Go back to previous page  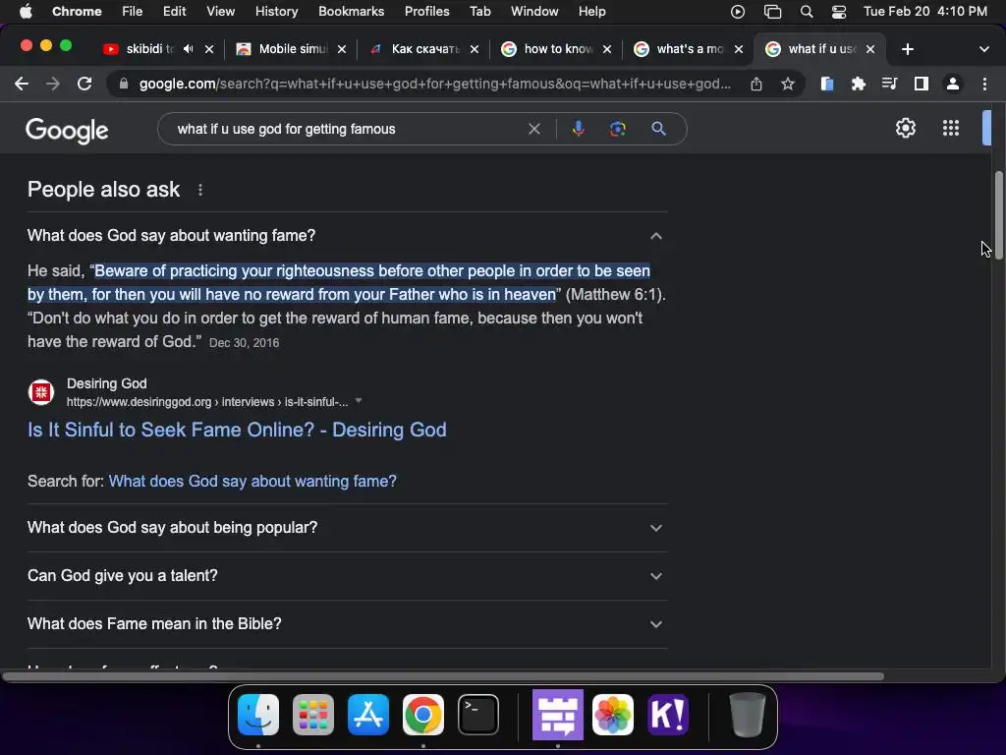(22, 84)
